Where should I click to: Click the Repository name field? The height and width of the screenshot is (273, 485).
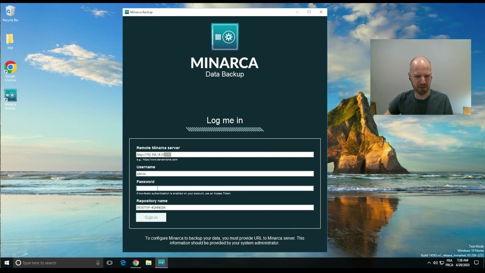225,207
